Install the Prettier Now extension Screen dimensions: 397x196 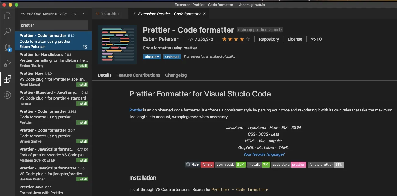[x=82, y=85]
